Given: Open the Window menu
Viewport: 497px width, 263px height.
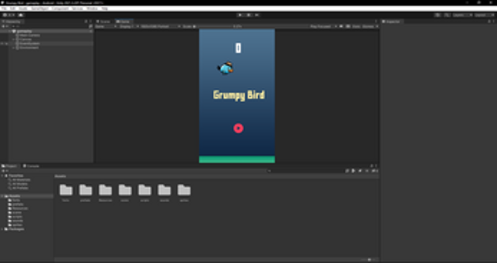Looking at the screenshot, I should point(92,9).
